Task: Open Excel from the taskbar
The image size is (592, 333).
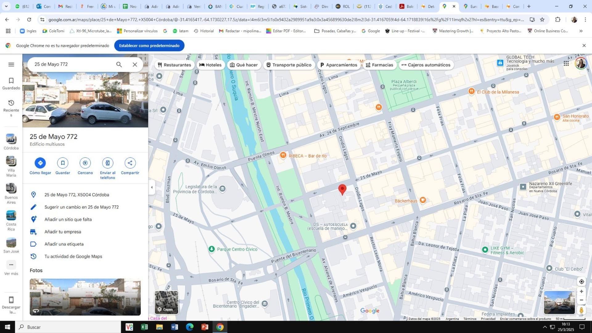Action: click(x=144, y=327)
